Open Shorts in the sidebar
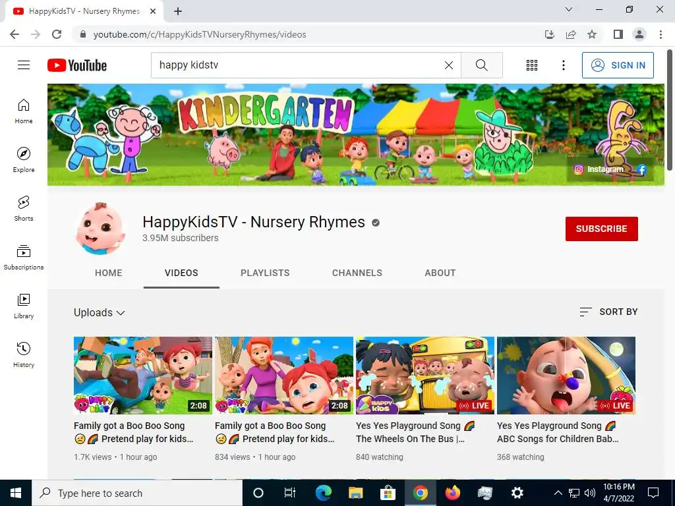675x506 pixels. coord(24,209)
